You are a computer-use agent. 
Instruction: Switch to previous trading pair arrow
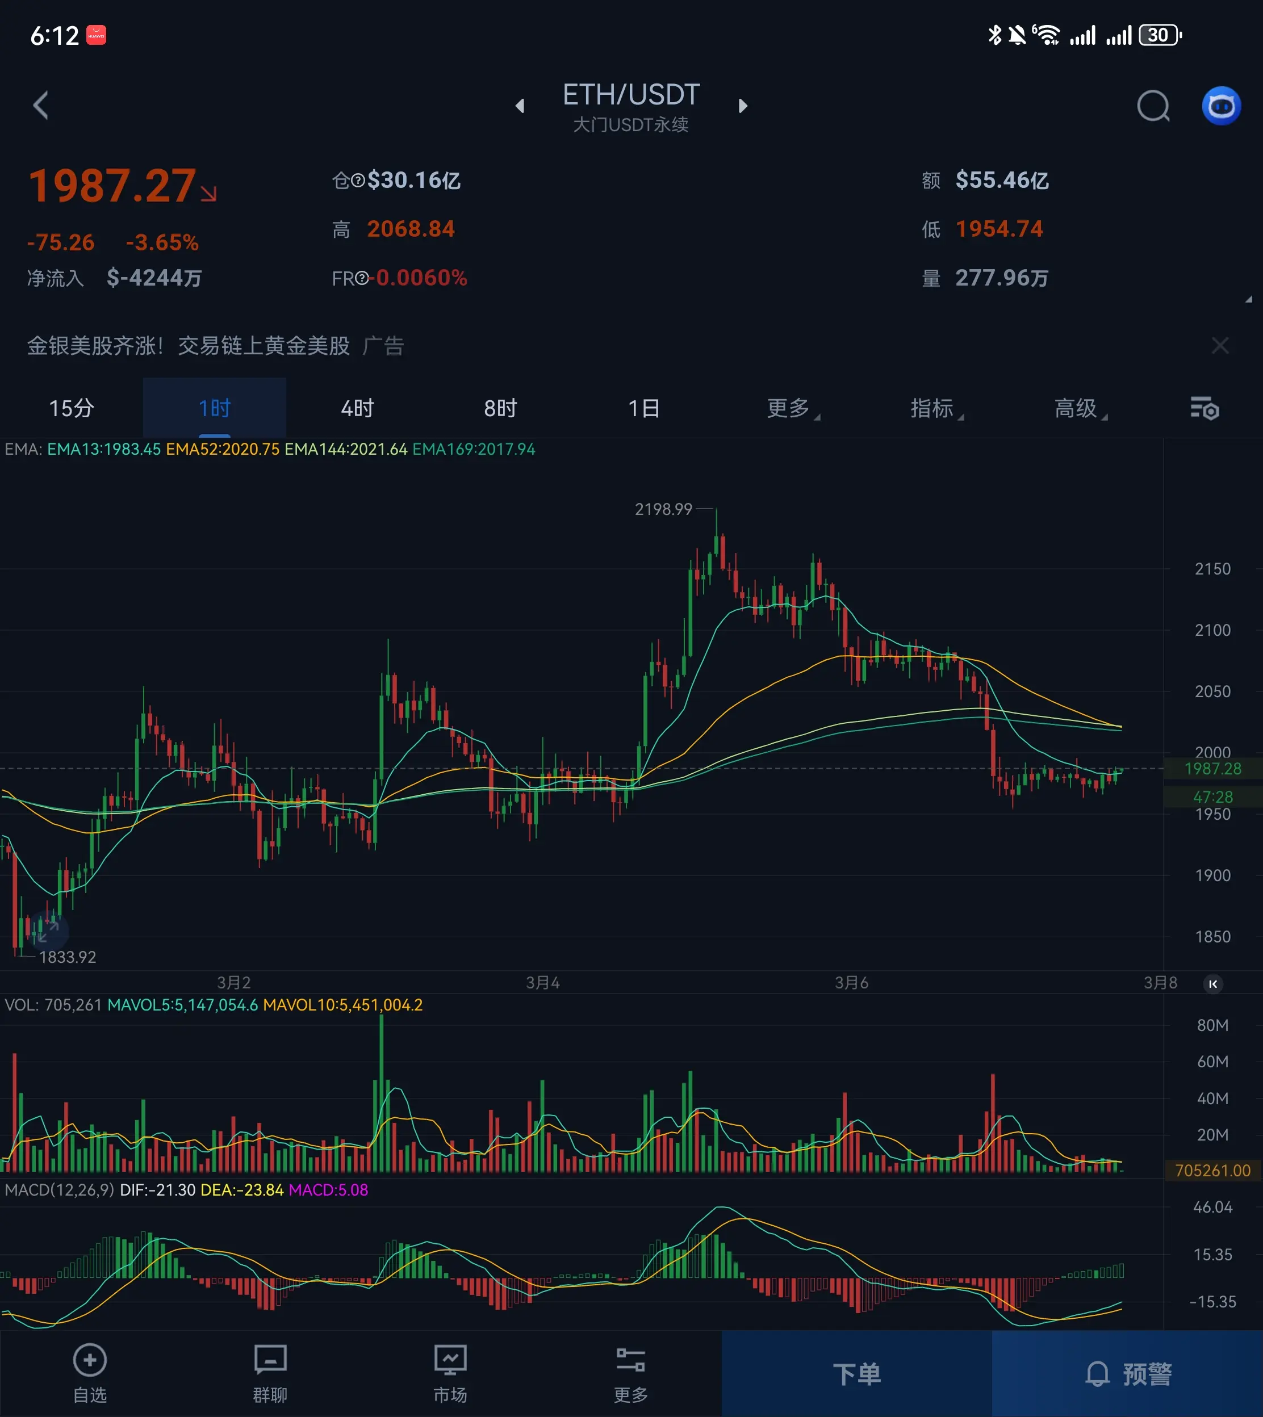click(520, 106)
